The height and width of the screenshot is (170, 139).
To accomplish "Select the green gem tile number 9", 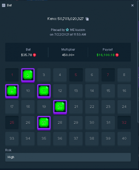I will click(12, 91).
